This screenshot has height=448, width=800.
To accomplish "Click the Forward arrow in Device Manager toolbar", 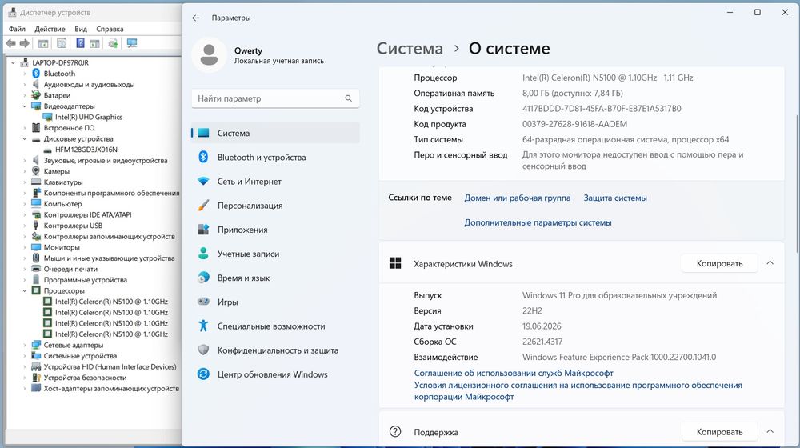I will click(24, 43).
